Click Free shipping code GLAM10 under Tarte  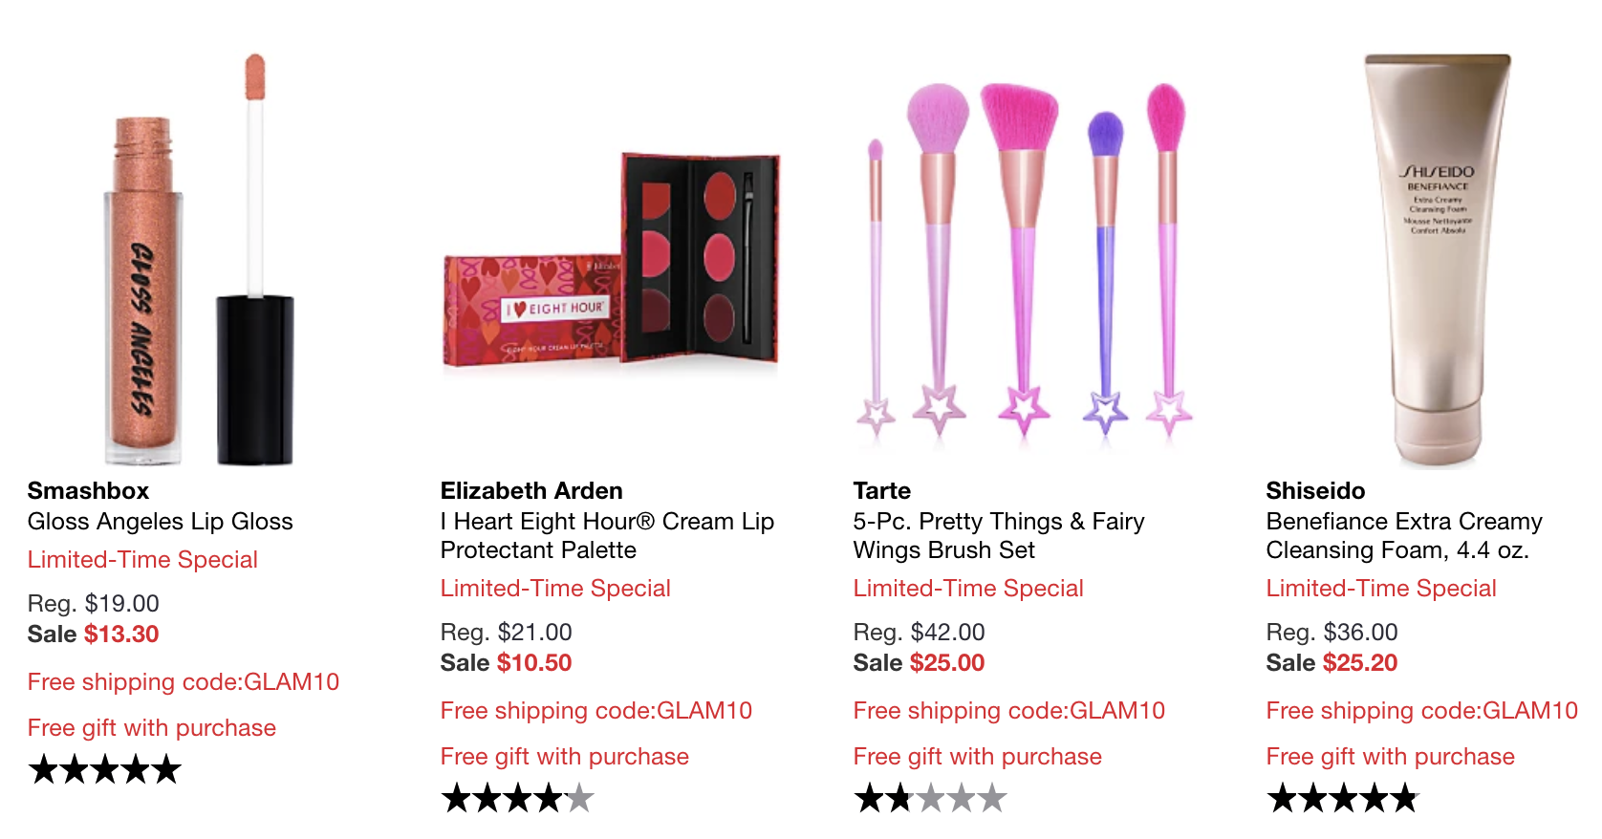coord(1009,711)
